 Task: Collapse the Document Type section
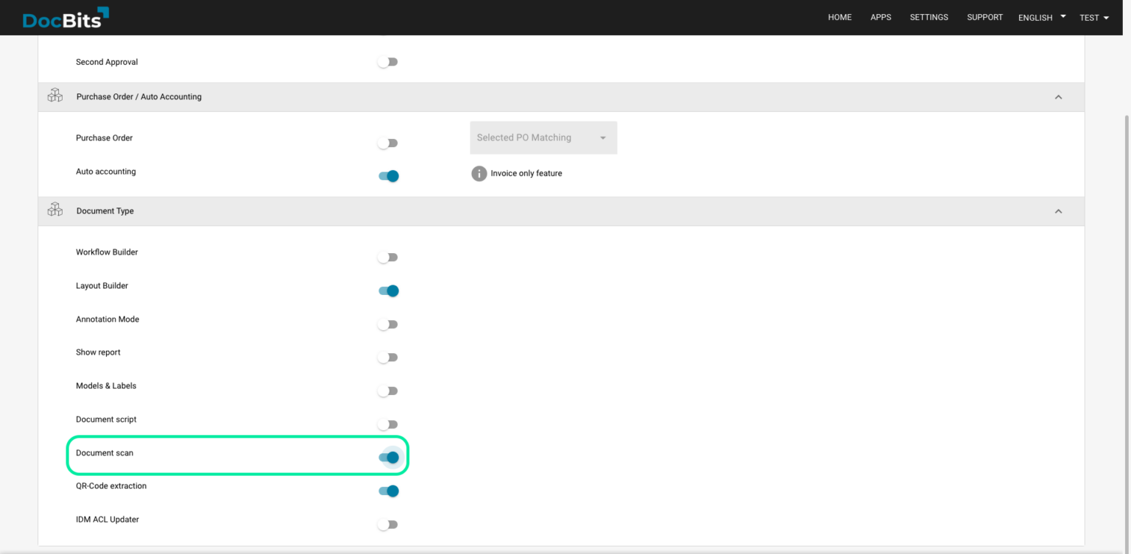[x=1058, y=211]
